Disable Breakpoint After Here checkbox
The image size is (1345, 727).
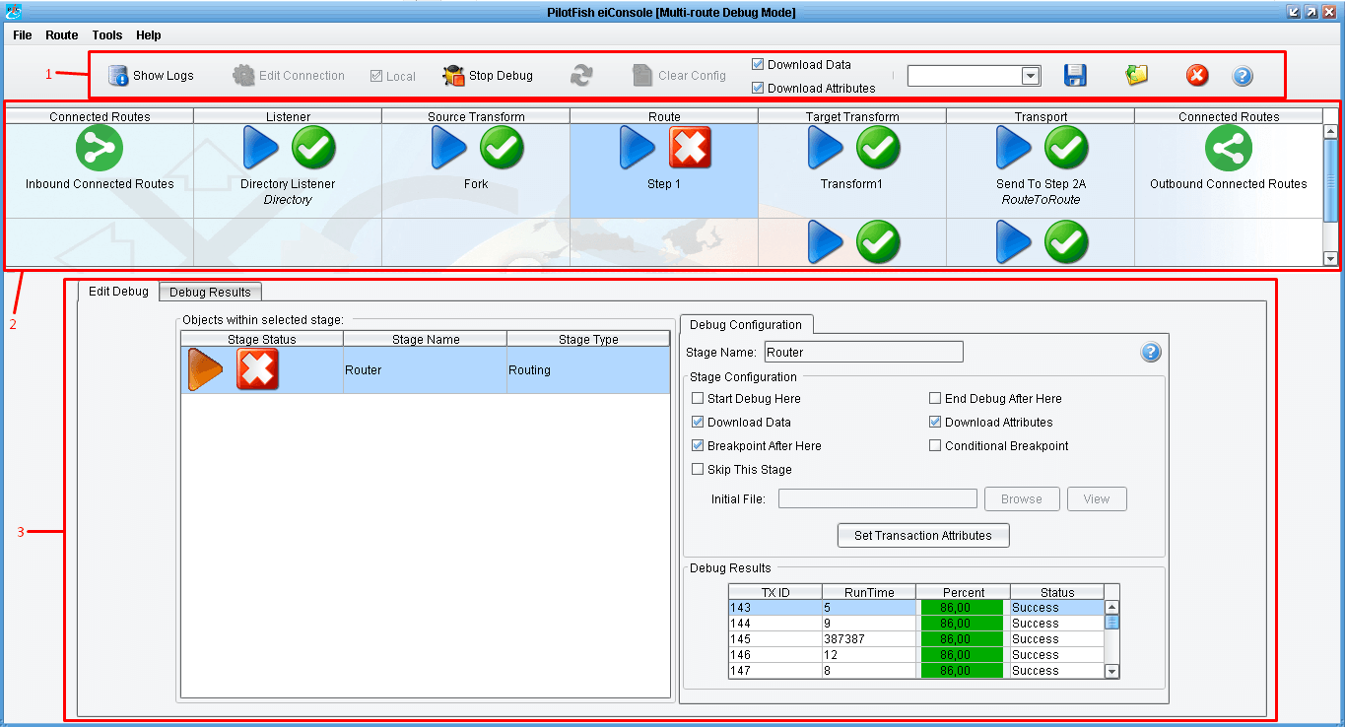(698, 446)
